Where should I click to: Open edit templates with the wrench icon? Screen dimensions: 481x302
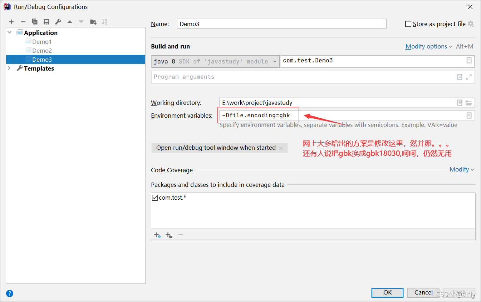tap(58, 21)
